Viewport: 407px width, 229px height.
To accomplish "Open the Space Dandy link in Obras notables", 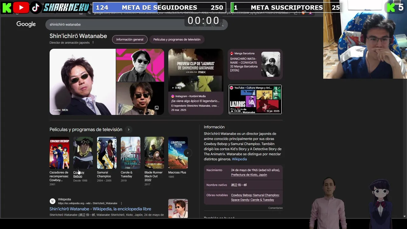I will point(240,200).
